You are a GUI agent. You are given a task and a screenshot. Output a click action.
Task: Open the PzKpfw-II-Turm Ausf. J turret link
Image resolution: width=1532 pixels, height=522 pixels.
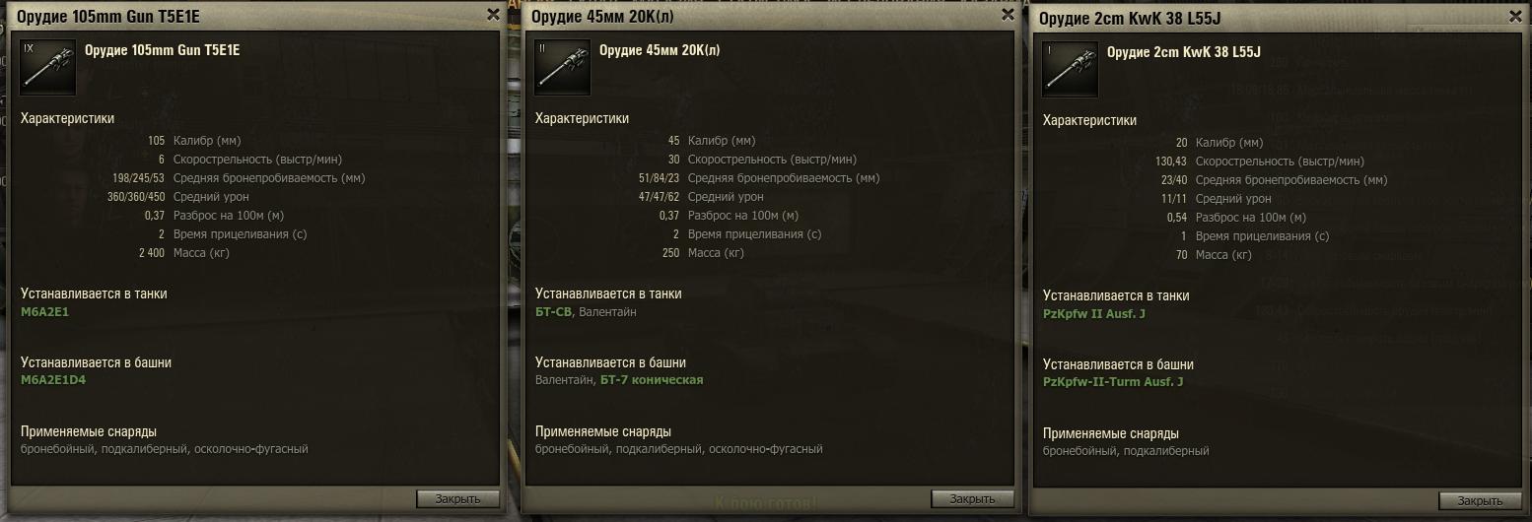tap(1113, 382)
